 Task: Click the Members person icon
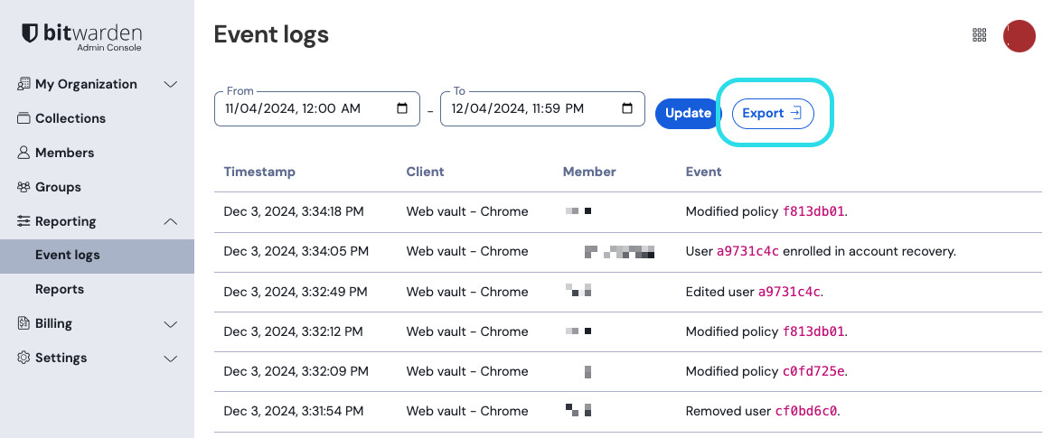pyautogui.click(x=23, y=153)
